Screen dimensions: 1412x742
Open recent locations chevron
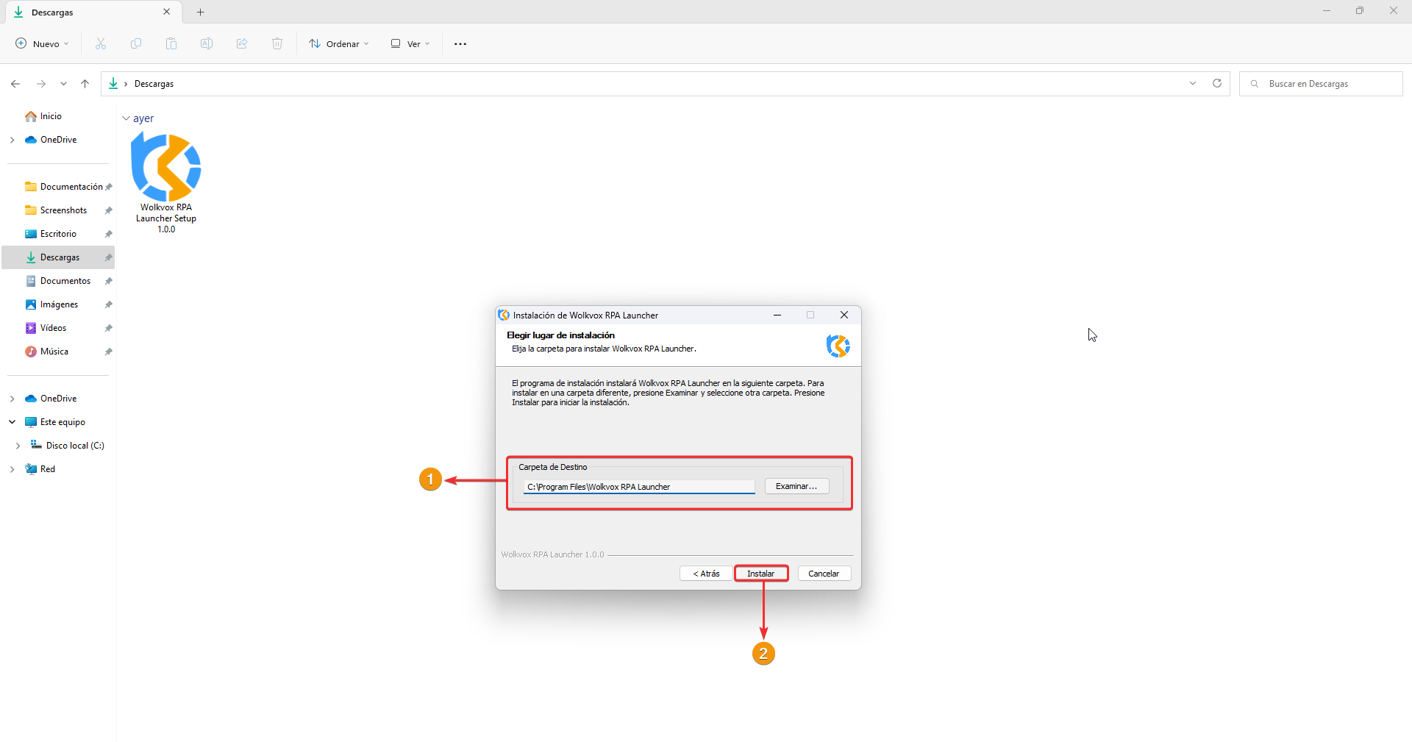pyautogui.click(x=64, y=84)
